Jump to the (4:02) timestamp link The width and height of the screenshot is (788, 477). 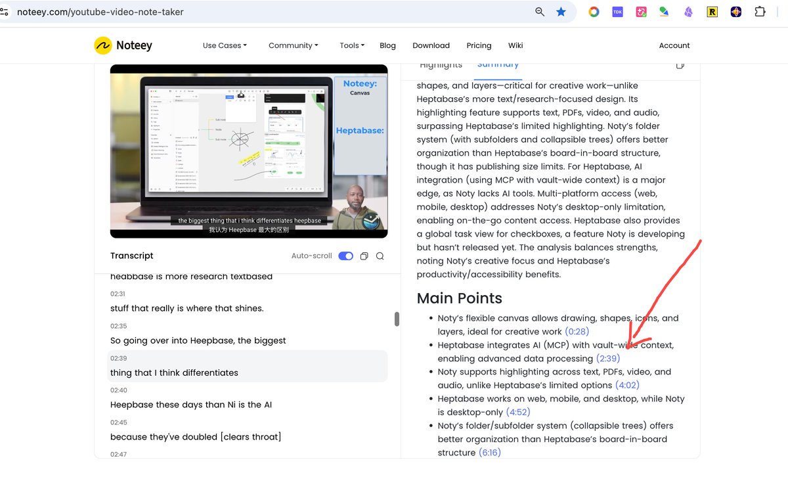coord(627,386)
